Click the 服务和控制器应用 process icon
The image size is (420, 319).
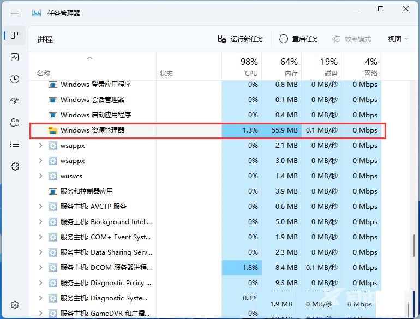(53, 191)
